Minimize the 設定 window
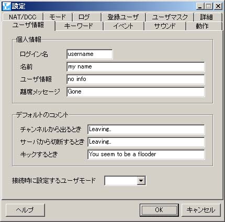 tap(200, 6)
